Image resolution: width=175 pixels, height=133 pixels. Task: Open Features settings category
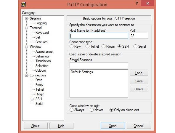coord(41,42)
